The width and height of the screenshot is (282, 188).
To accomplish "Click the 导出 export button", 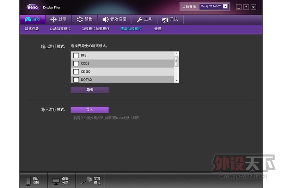I will pyautogui.click(x=90, y=90).
